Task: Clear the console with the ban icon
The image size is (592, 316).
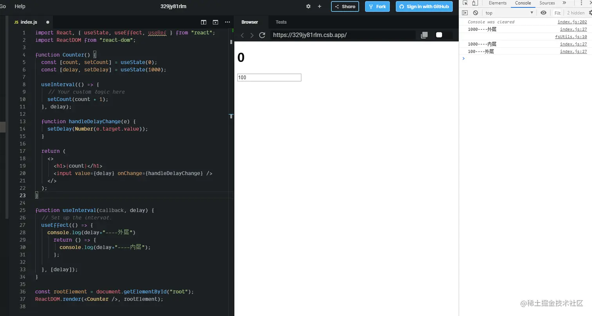Action: coord(475,13)
